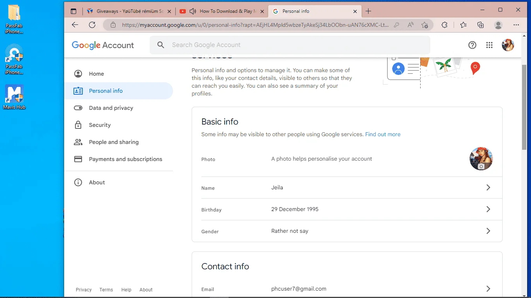The width and height of the screenshot is (531, 298).
Task: Mute the audio speaker icon on YouTube tab
Action: click(193, 11)
